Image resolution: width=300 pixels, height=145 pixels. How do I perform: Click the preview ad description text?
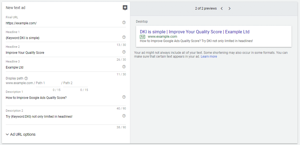click(x=197, y=41)
